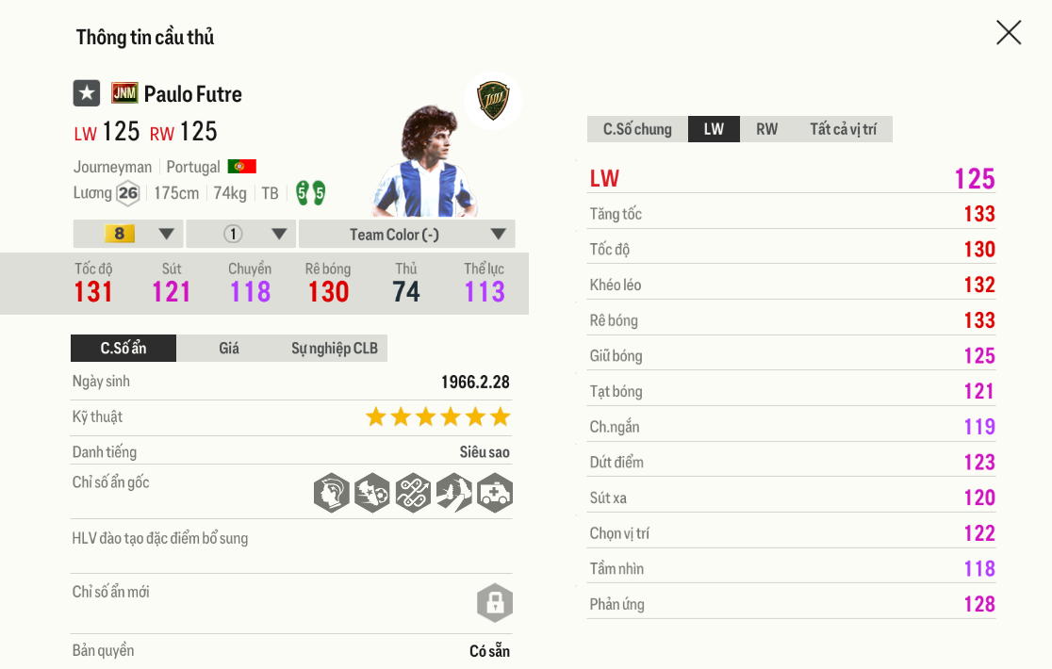Screen dimensions: 1052x669
Task: Expand the Team Color dropdown
Action: click(x=406, y=234)
